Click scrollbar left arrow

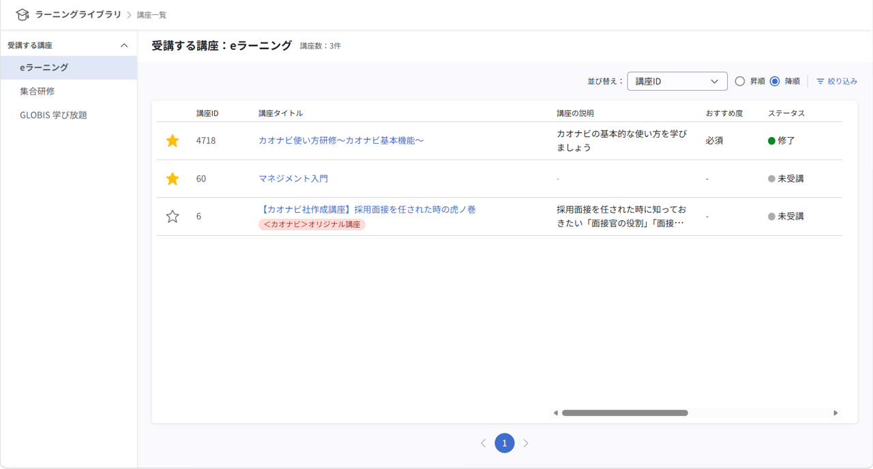[x=556, y=413]
